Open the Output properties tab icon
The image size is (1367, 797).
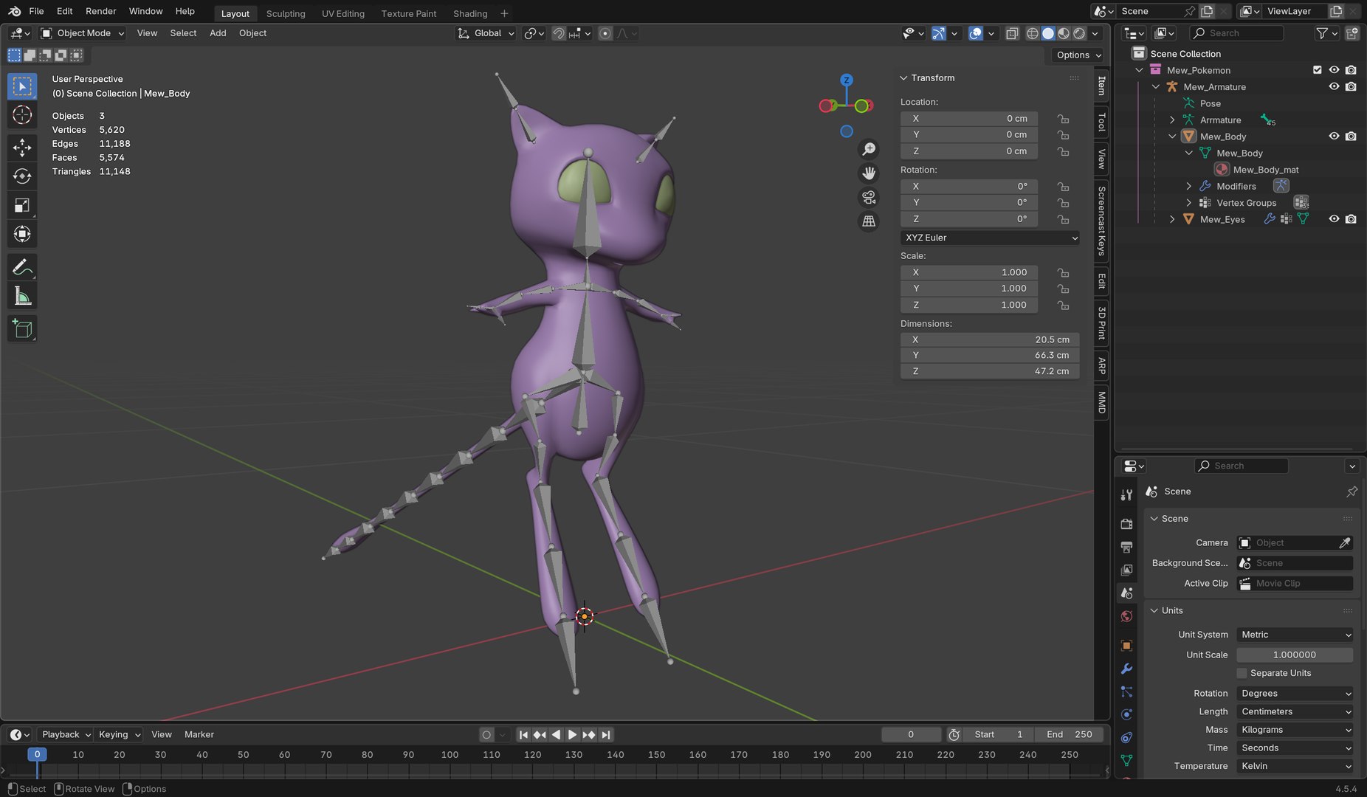coord(1126,547)
